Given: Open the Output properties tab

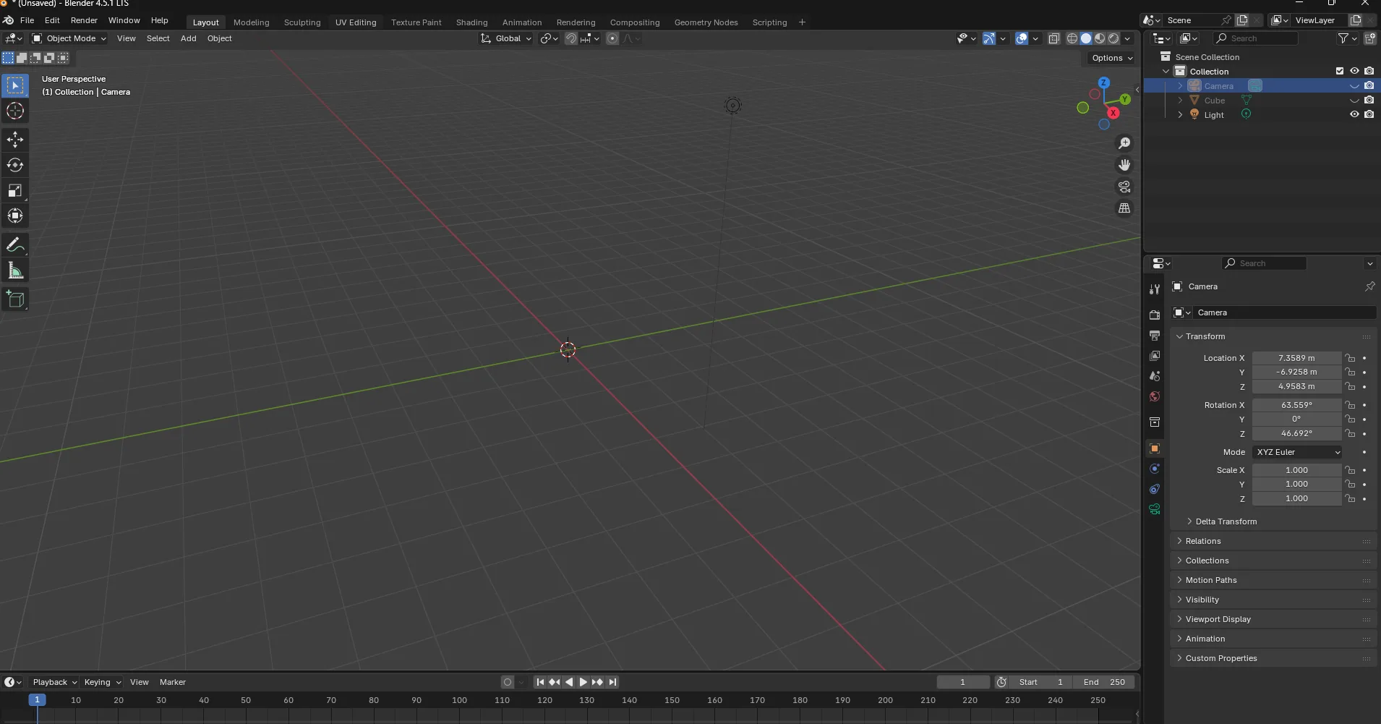Looking at the screenshot, I should coord(1155,336).
